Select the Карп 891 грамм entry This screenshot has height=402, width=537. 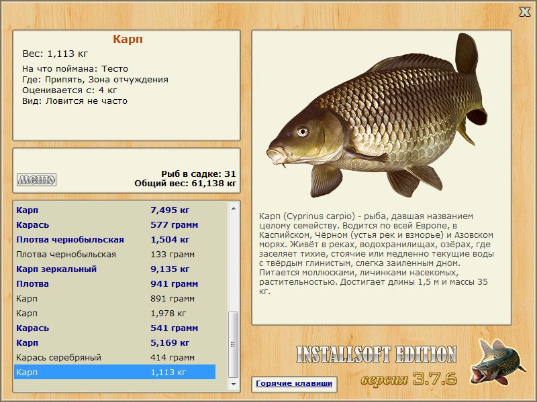pyautogui.click(x=115, y=298)
